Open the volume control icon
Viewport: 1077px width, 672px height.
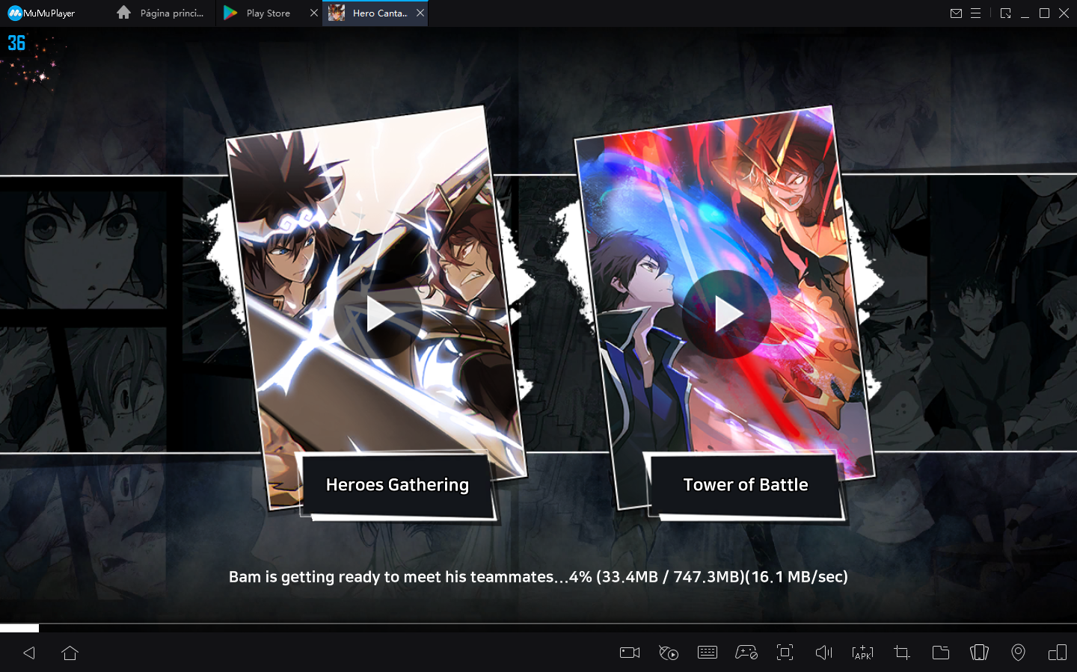pyautogui.click(x=823, y=653)
